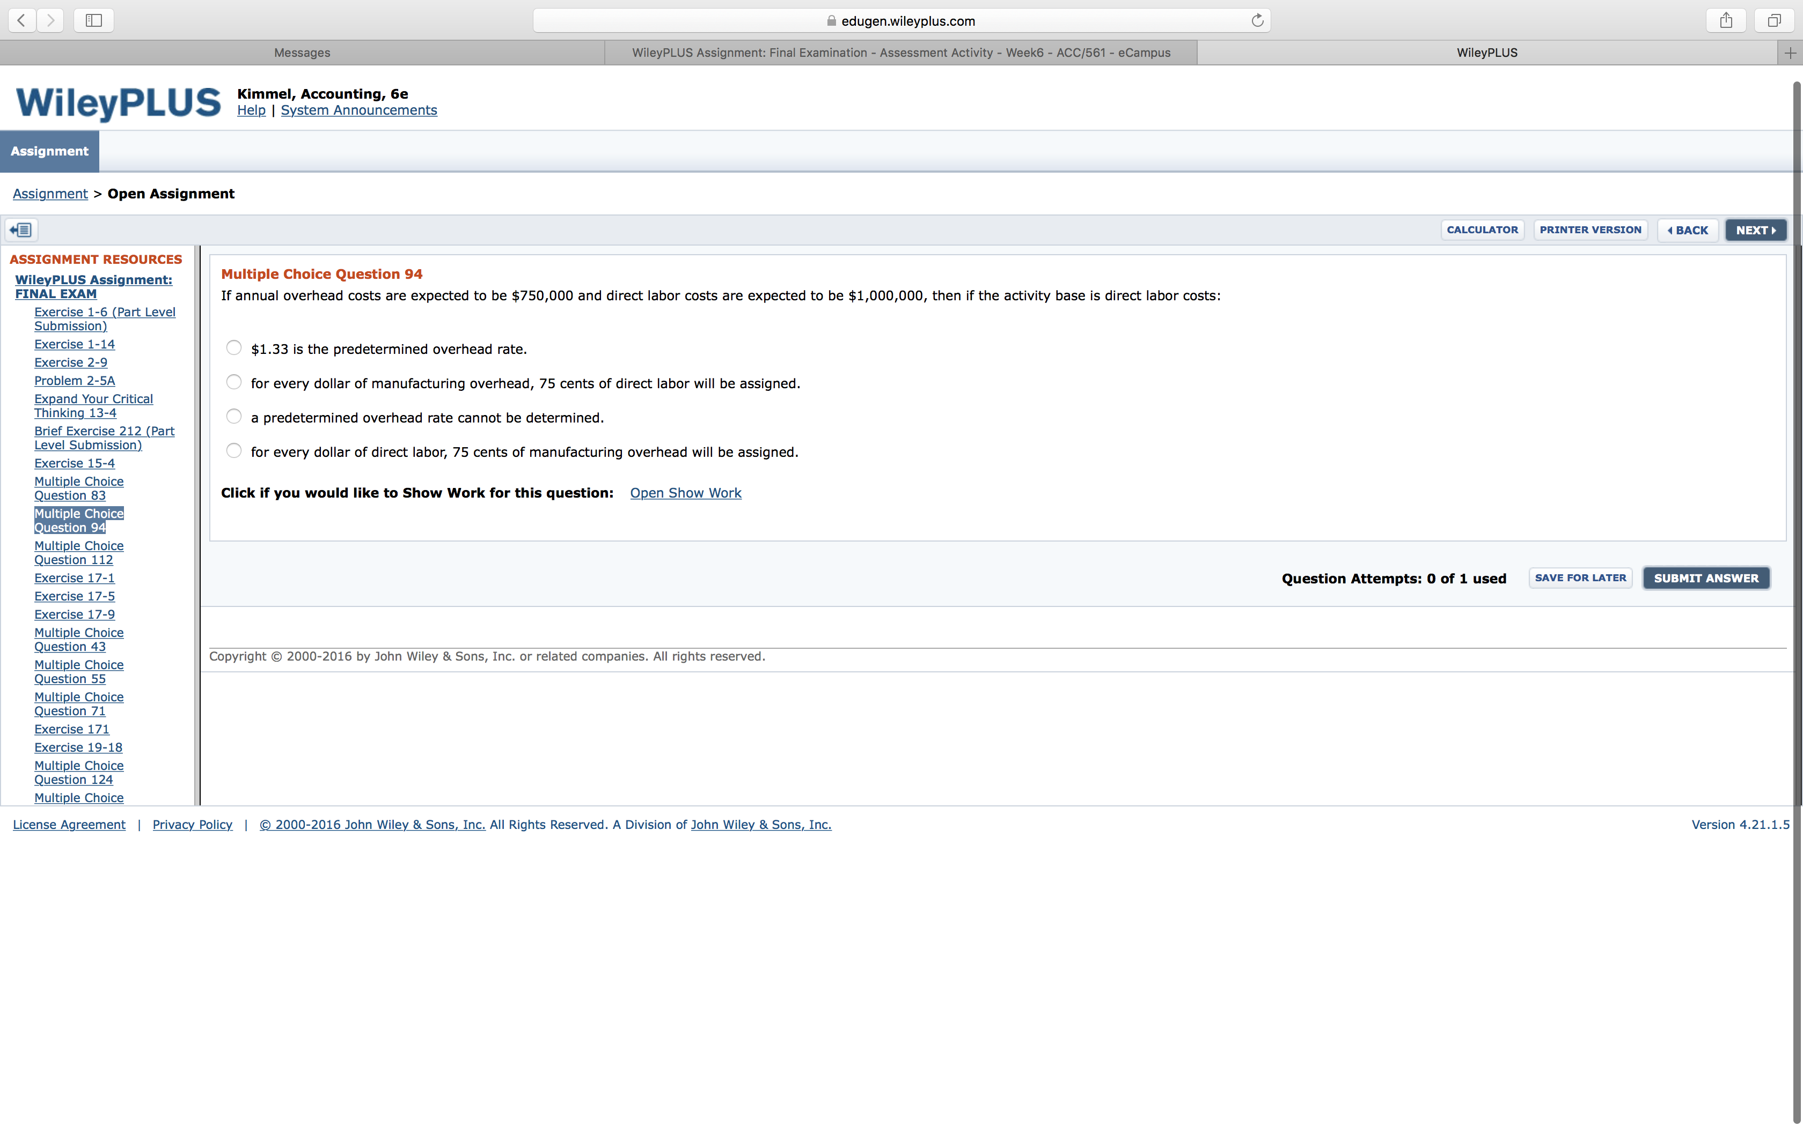Open the Help link
This screenshot has height=1126, width=1803.
coord(251,110)
